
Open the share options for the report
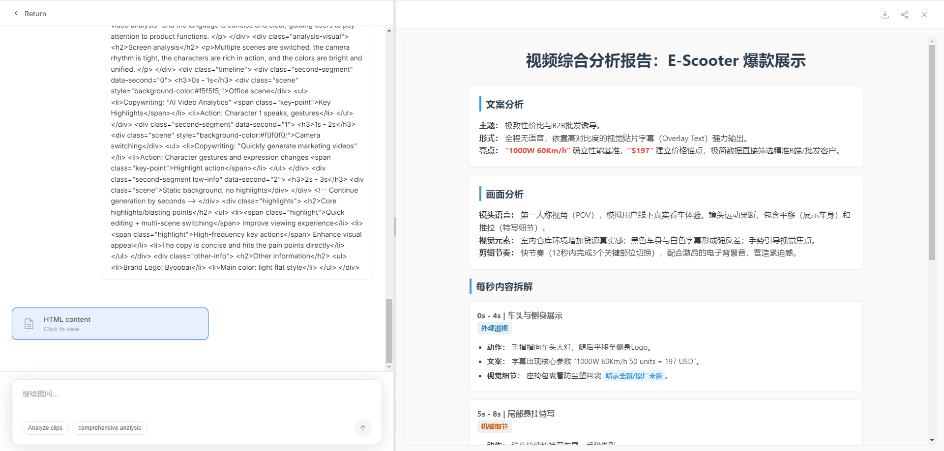coord(905,14)
